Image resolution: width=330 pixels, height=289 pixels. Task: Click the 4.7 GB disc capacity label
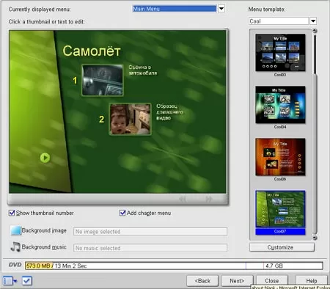click(x=274, y=266)
